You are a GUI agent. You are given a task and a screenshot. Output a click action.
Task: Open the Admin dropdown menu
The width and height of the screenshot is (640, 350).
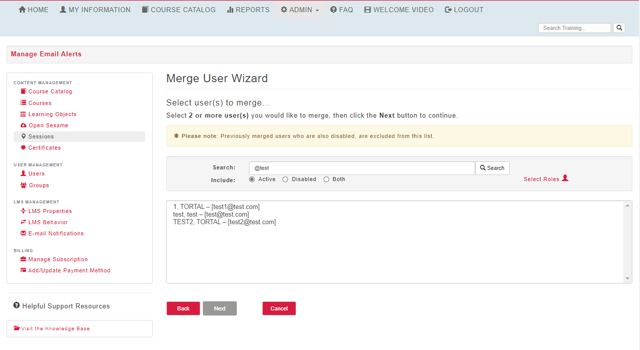pos(300,10)
